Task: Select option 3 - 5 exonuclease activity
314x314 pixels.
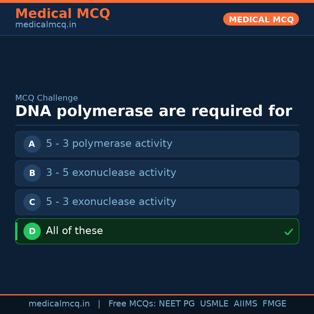Action: click(x=111, y=173)
